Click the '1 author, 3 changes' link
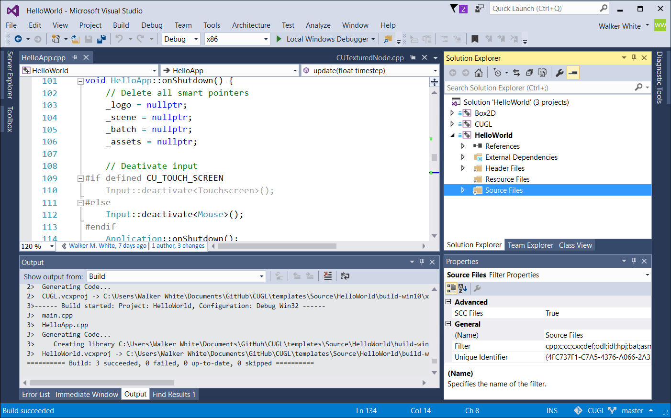 tap(178, 246)
